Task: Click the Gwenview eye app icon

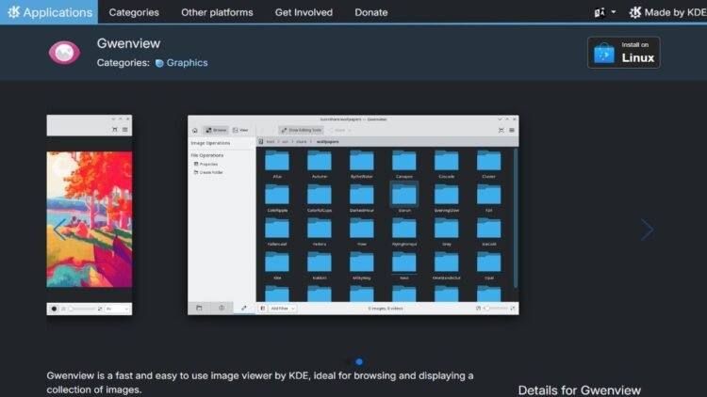Action: coord(64,53)
